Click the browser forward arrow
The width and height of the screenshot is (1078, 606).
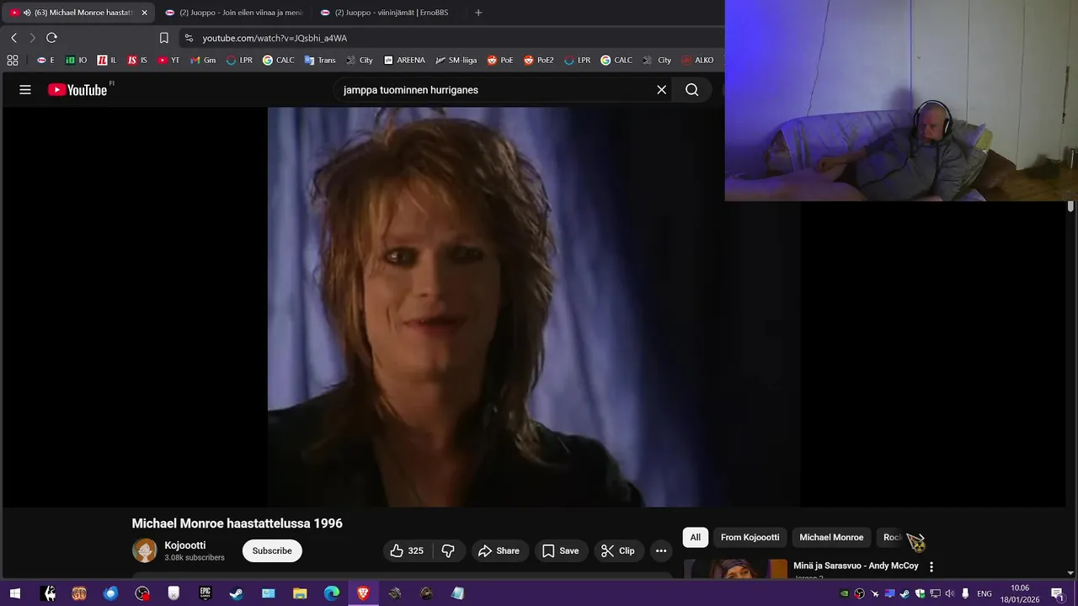coord(32,38)
